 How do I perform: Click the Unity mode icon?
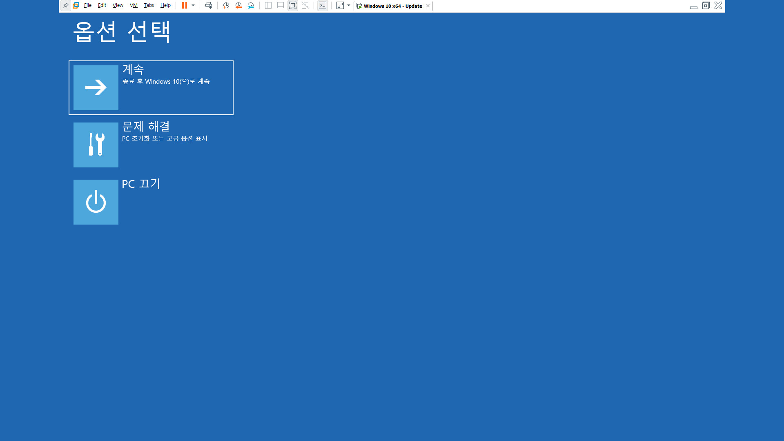[305, 6]
